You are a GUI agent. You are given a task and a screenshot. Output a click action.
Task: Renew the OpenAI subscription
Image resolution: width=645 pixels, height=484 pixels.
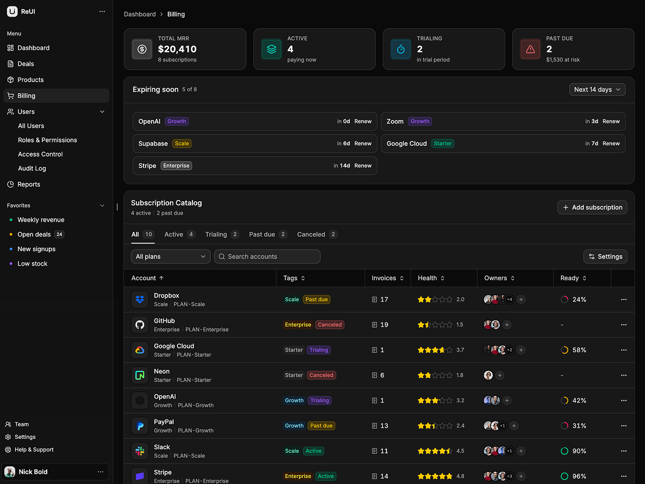pyautogui.click(x=363, y=122)
